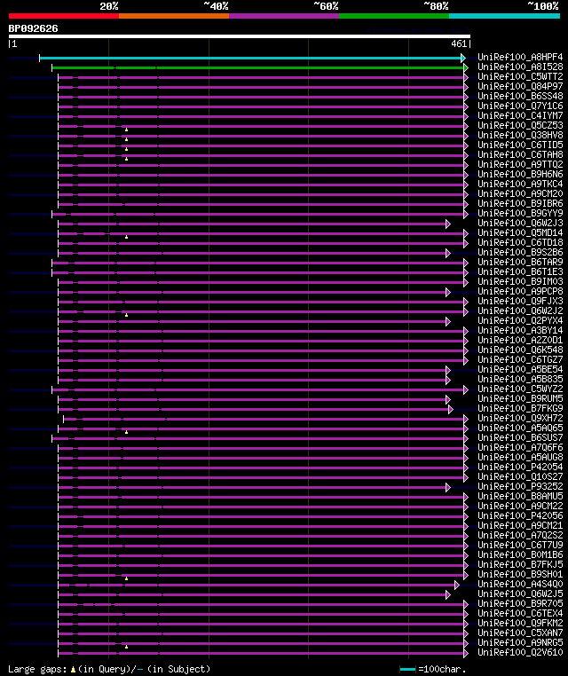The height and width of the screenshot is (676, 568).
Task: Click the yellow gap marker on the Q38HV8 row
Action: coord(126,139)
